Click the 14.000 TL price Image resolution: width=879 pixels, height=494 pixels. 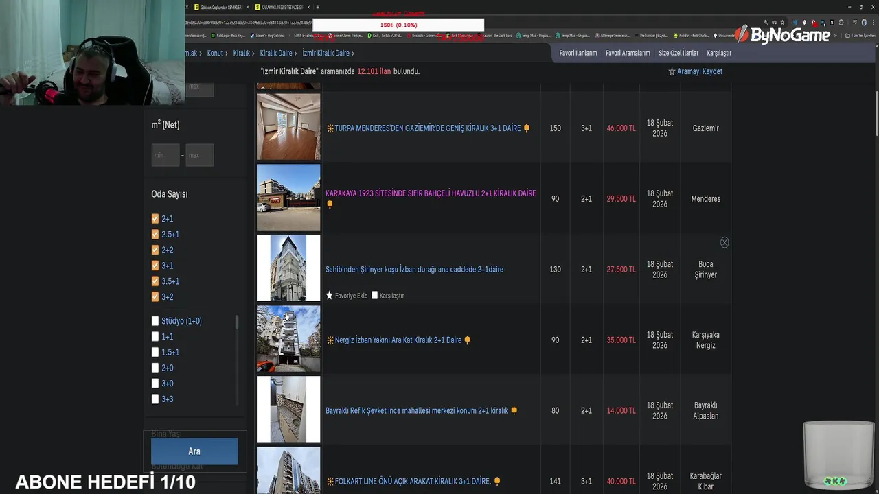(621, 410)
